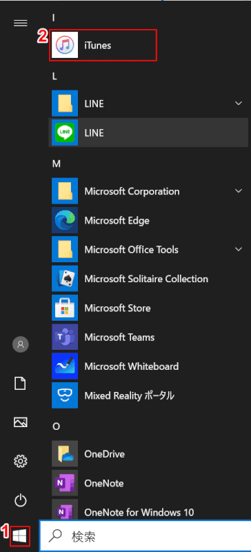Open Settings gear icon
251x552 pixels.
[21, 460]
